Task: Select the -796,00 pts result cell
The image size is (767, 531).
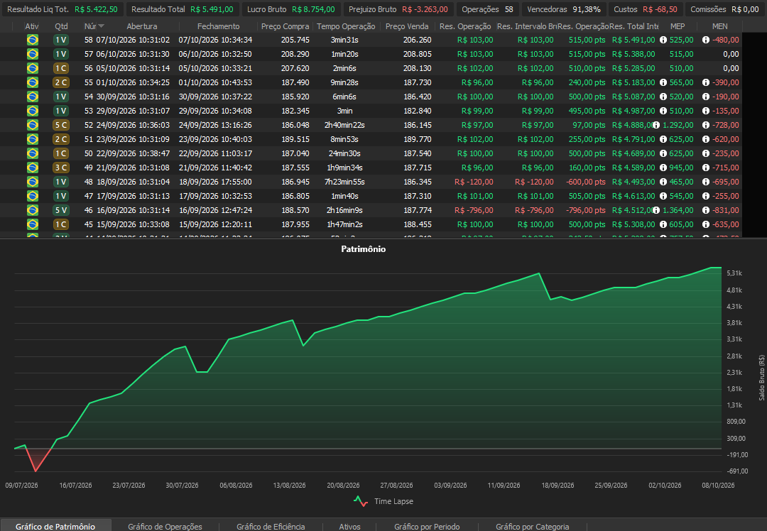Action: click(x=585, y=210)
